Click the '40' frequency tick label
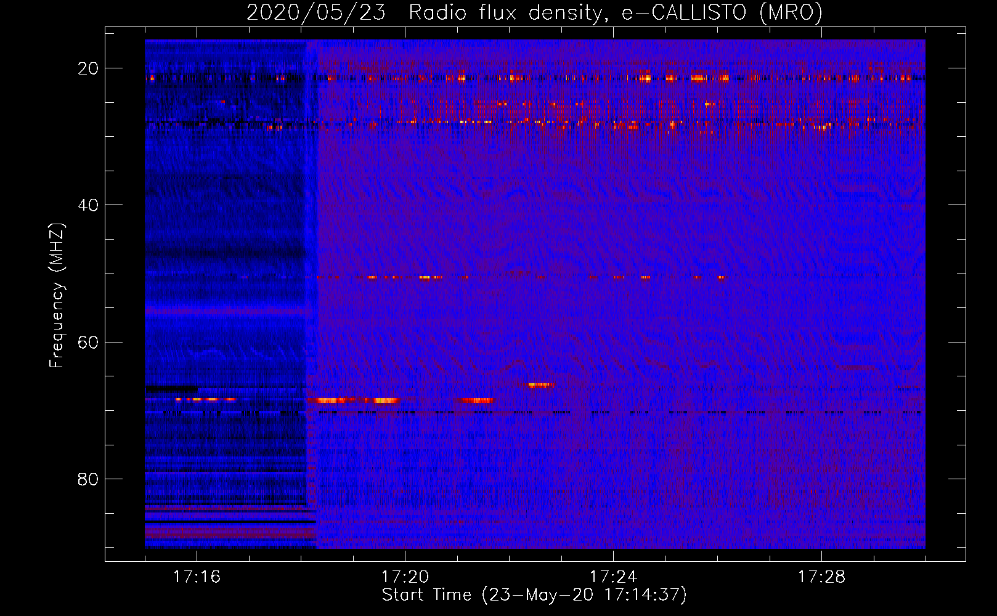997x616 pixels. [x=88, y=205]
